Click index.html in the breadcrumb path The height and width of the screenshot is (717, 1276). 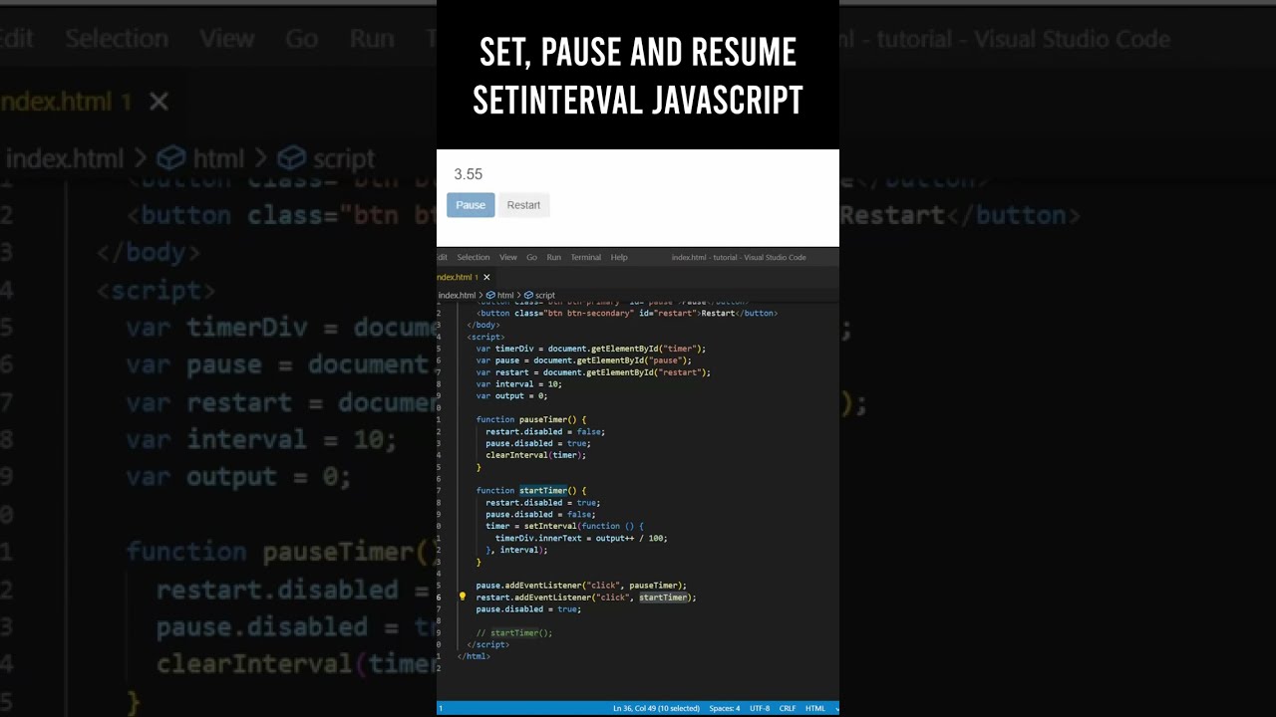point(457,296)
